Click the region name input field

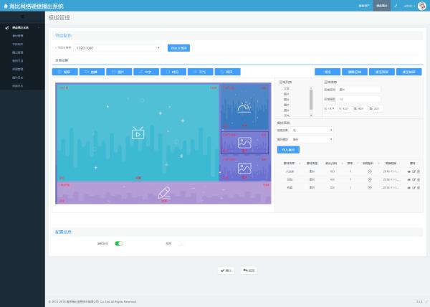click(x=360, y=90)
